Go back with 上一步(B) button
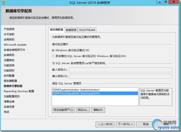This screenshot has height=132, width=181. click(x=105, y=124)
